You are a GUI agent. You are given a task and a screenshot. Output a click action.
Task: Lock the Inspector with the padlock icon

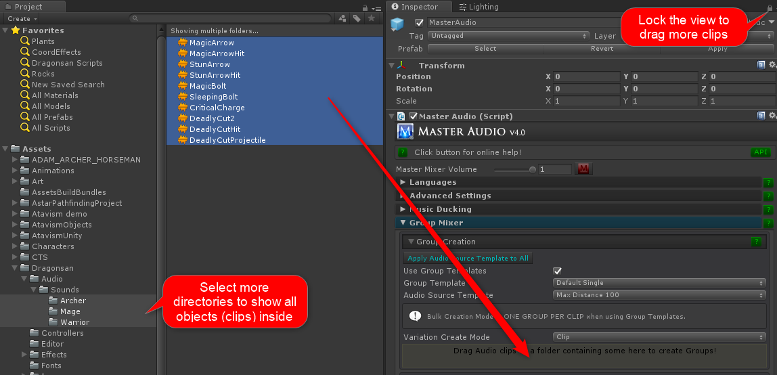(x=763, y=7)
